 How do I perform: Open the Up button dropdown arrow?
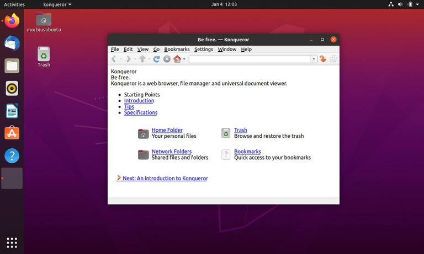[x=149, y=59]
